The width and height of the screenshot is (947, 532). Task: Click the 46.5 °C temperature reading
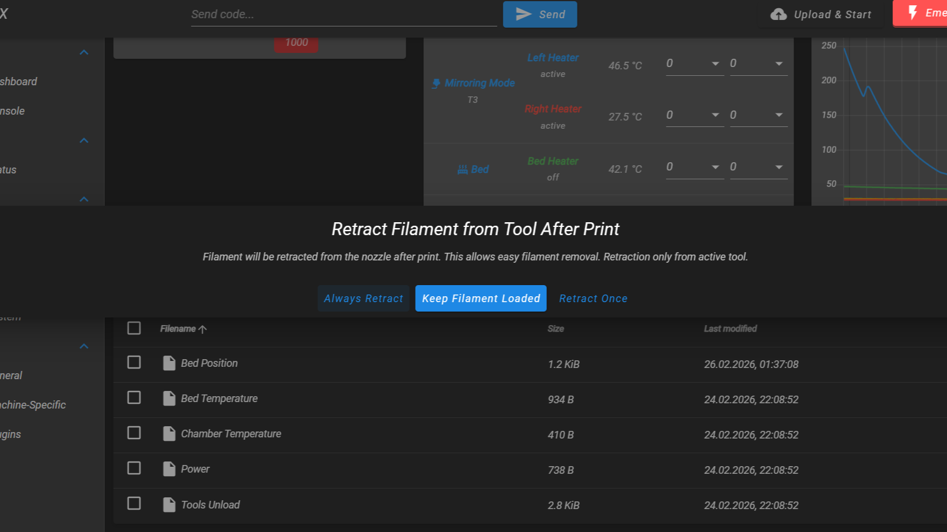click(625, 66)
